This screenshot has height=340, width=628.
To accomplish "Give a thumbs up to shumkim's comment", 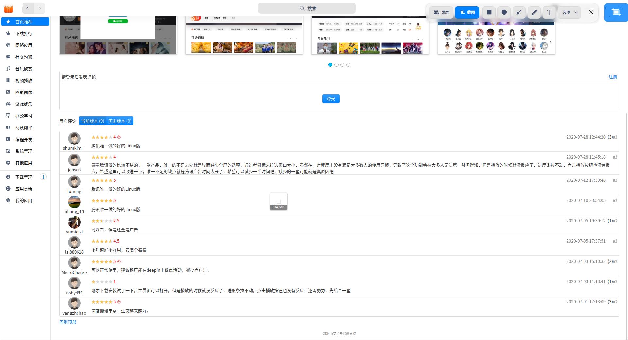I will [x=615, y=137].
